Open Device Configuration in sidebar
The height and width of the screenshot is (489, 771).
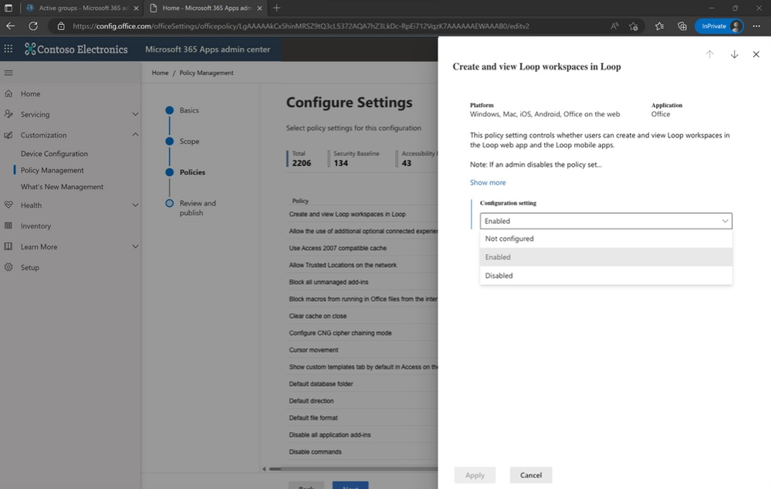(54, 154)
